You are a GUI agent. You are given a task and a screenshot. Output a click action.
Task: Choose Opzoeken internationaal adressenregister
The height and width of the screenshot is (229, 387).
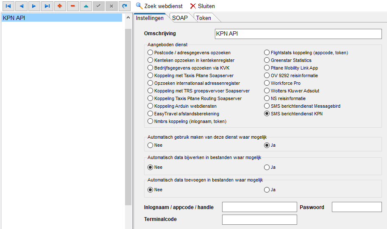pos(194,83)
